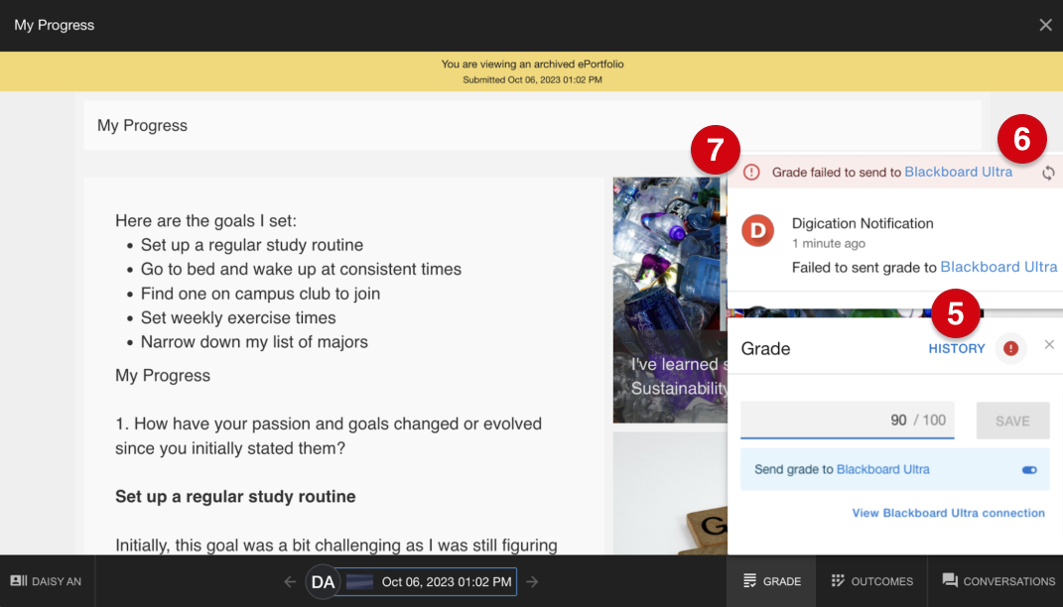Image resolution: width=1063 pixels, height=607 pixels.
Task: Click the archived ePortfolio notice banner
Action: pos(532,71)
